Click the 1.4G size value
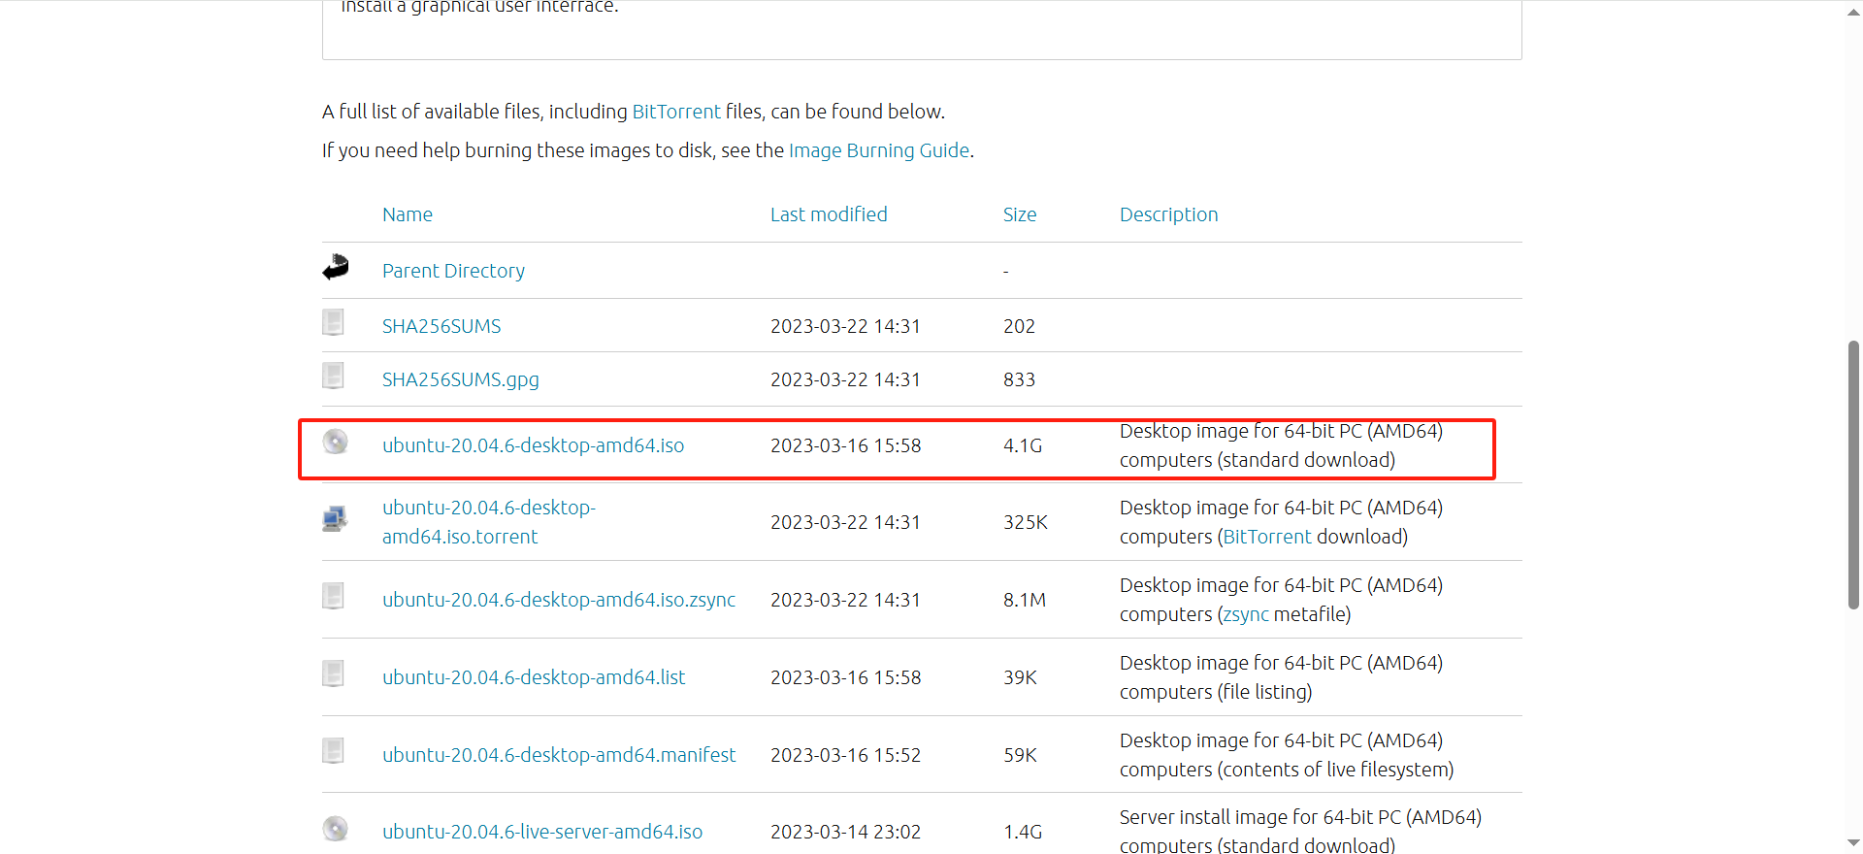 tap(1023, 832)
